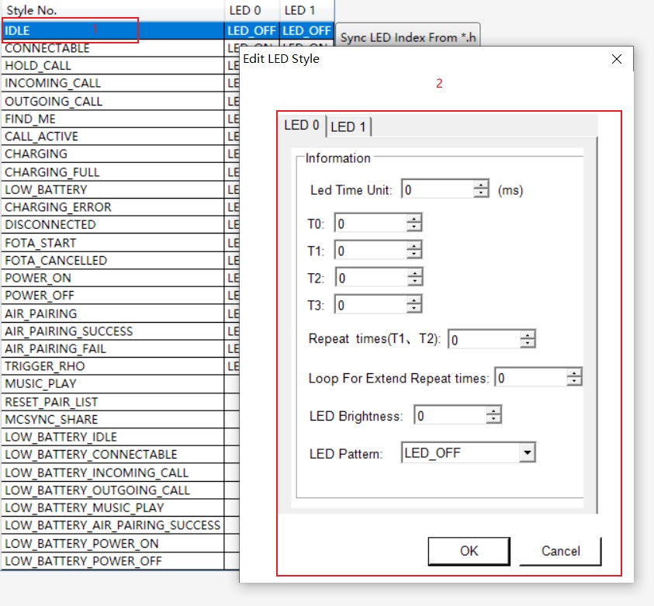Image resolution: width=654 pixels, height=606 pixels.
Task: Cancel the Edit LED Style dialog
Action: pos(560,551)
